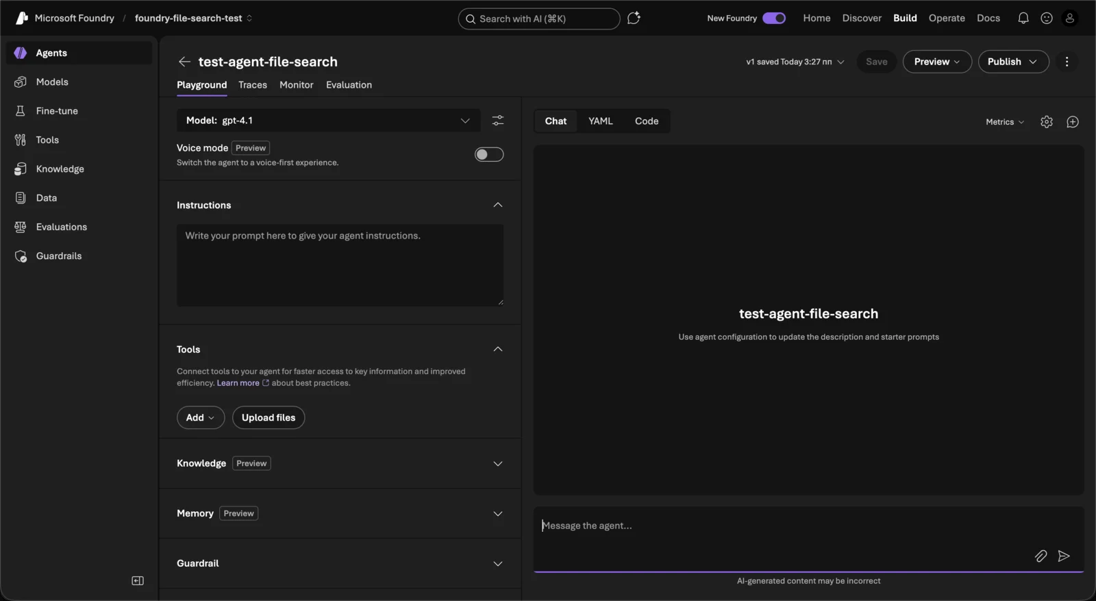The width and height of the screenshot is (1096, 601).
Task: Open the three-dot more options menu
Action: click(1067, 62)
